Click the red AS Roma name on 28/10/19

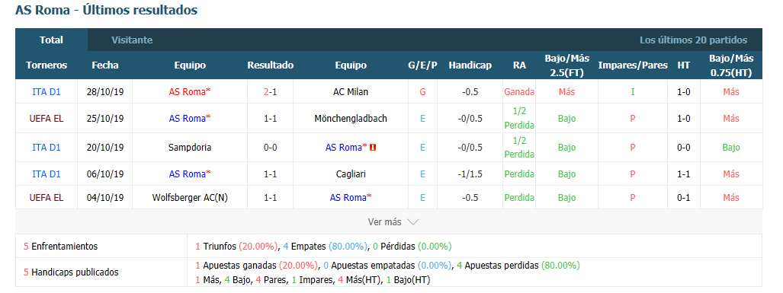190,91
